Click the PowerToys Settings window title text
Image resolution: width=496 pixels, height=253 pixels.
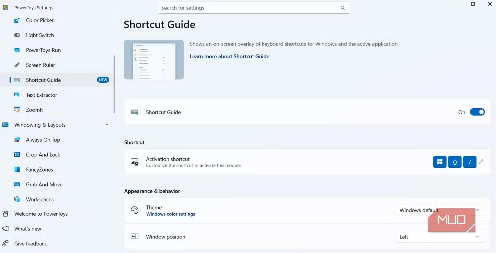tap(34, 8)
